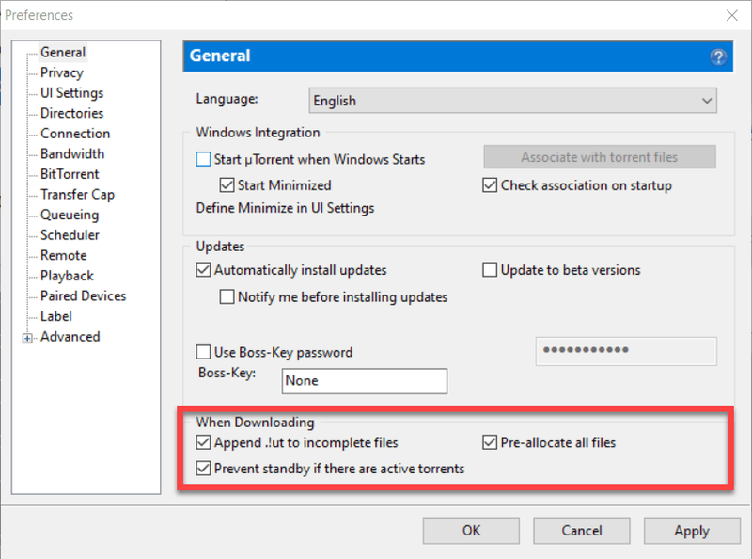
Task: Focus the Boss-Key hotkey field
Action: click(x=365, y=381)
